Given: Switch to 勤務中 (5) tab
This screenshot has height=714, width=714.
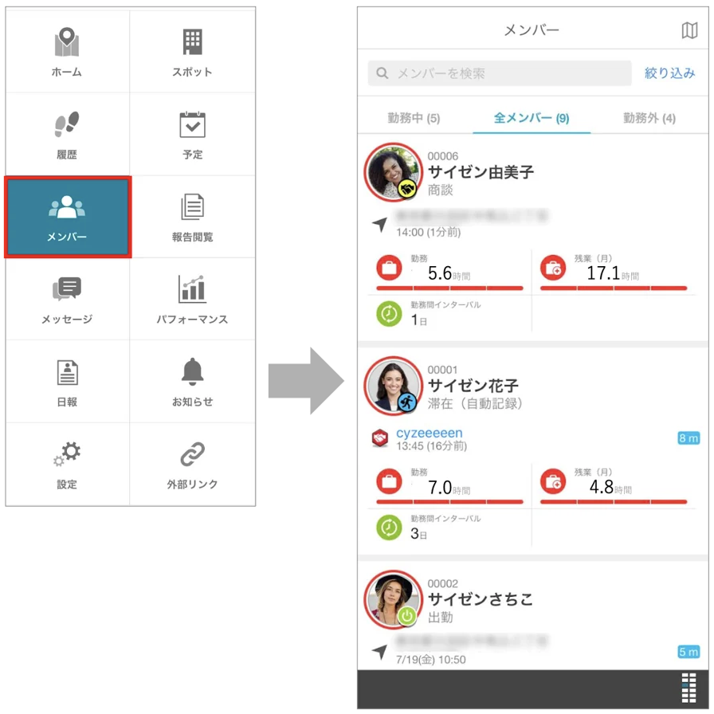Looking at the screenshot, I should point(414,119).
